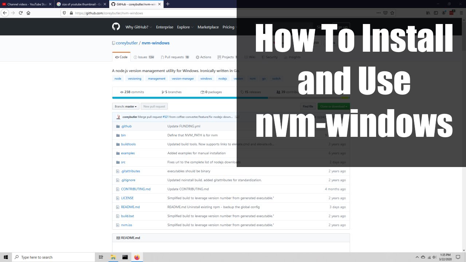Click the .github folder icon

pos(118,126)
